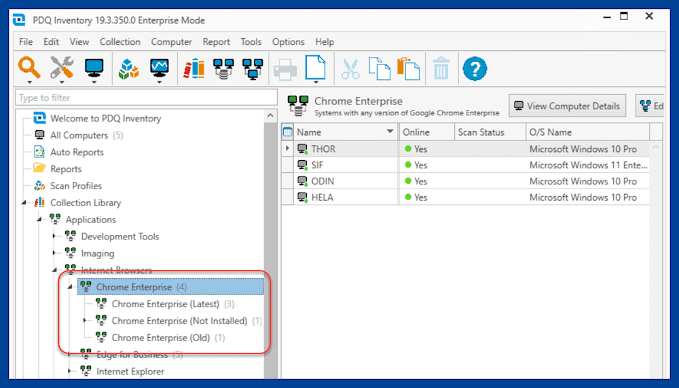
Task: Select Auto Reports in the tree
Action: point(77,152)
